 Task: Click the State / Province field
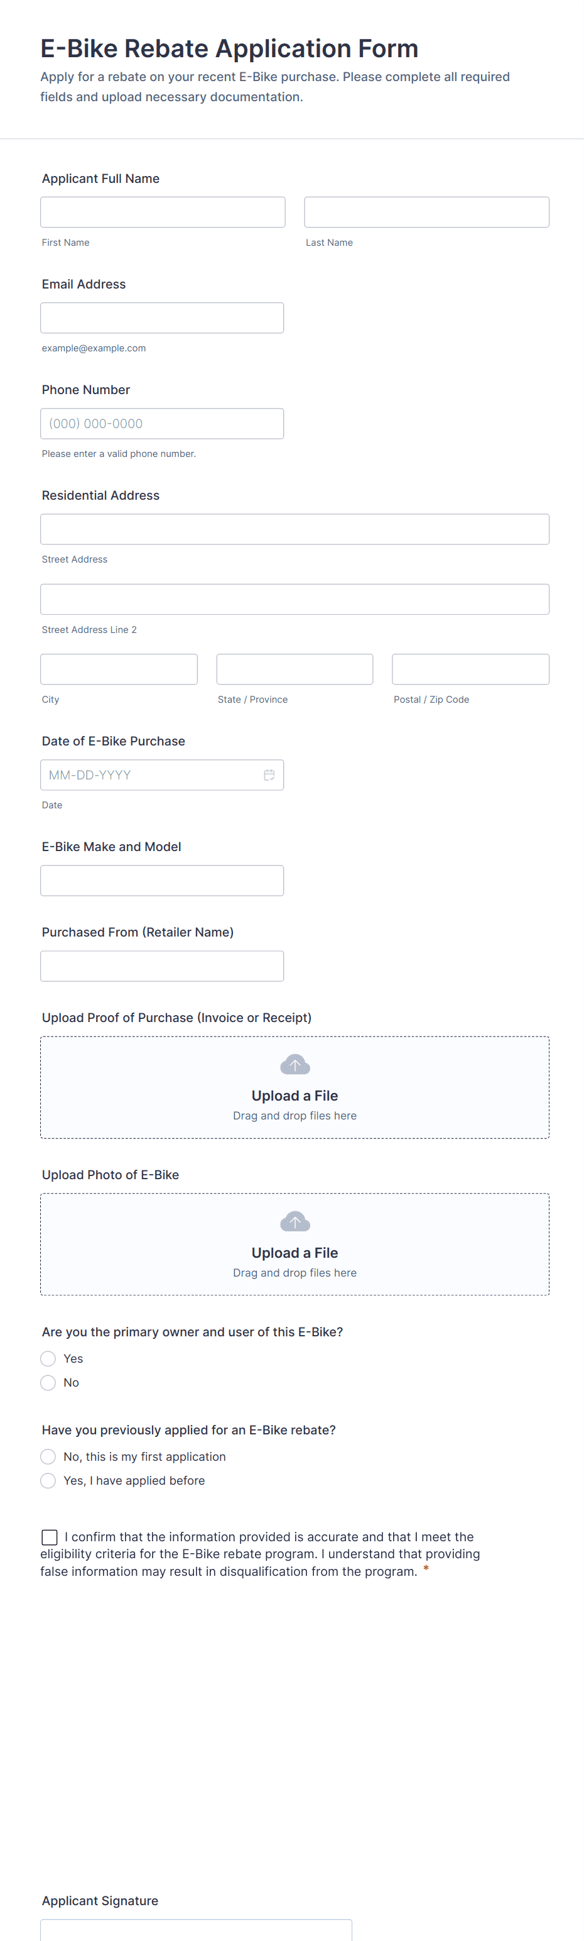(x=295, y=669)
